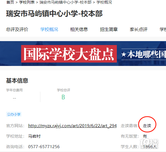Click the phone number 0577-65771256

pyautogui.click(x=44, y=146)
